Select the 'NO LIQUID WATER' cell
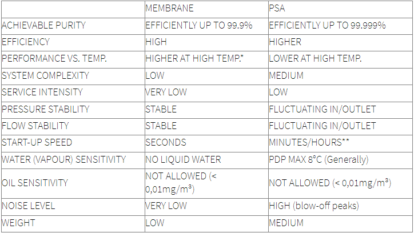Screen dimensions: 414x233 click(182, 159)
